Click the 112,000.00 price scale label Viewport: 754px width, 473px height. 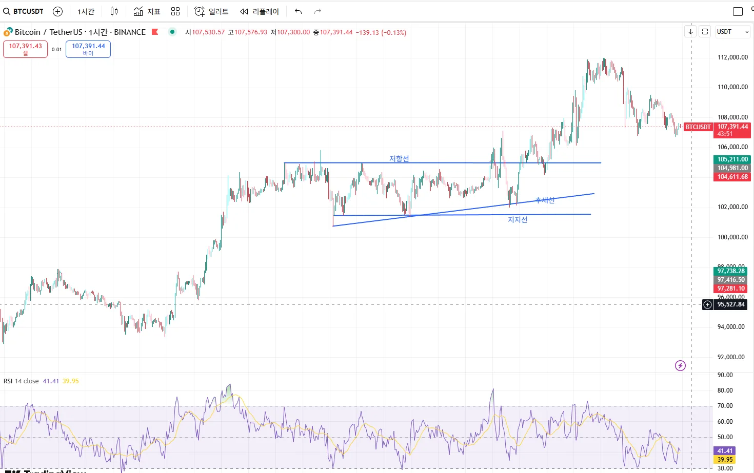coord(732,57)
